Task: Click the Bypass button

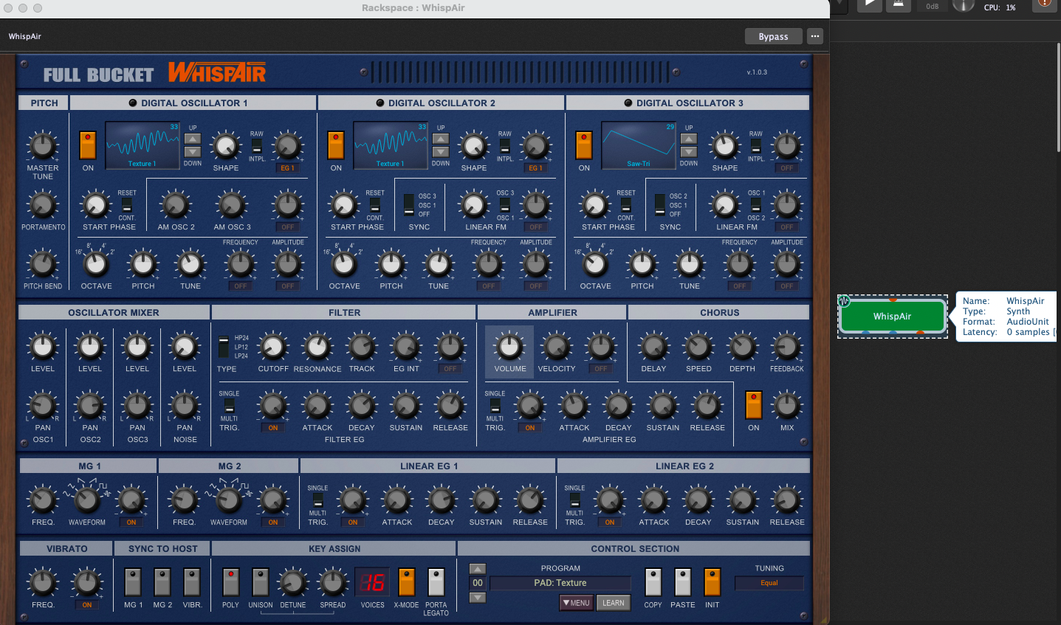Action: coord(774,36)
